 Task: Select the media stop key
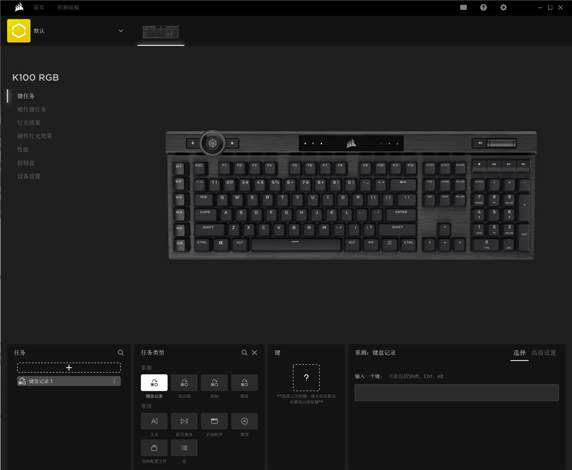tap(479, 165)
